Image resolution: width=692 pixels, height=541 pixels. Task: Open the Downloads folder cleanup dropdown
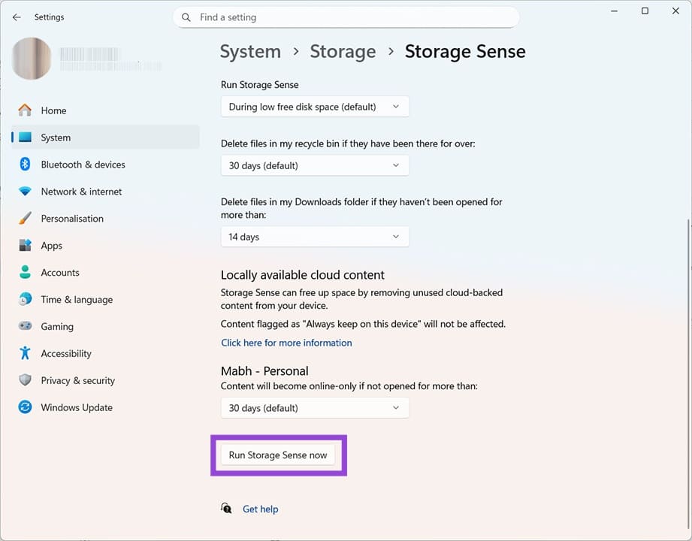pos(314,236)
